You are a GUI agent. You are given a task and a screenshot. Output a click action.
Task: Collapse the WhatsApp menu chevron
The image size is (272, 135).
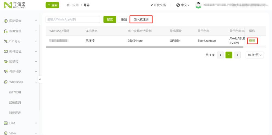[x=36, y=82]
